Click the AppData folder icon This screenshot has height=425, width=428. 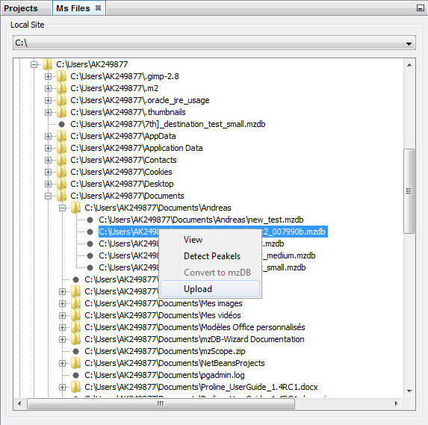(61, 136)
